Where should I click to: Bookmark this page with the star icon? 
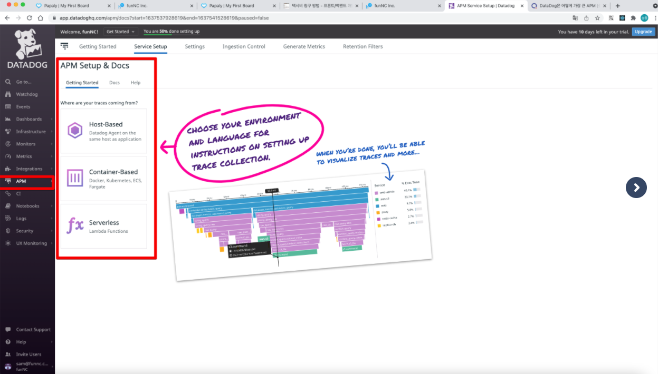pyautogui.click(x=597, y=17)
